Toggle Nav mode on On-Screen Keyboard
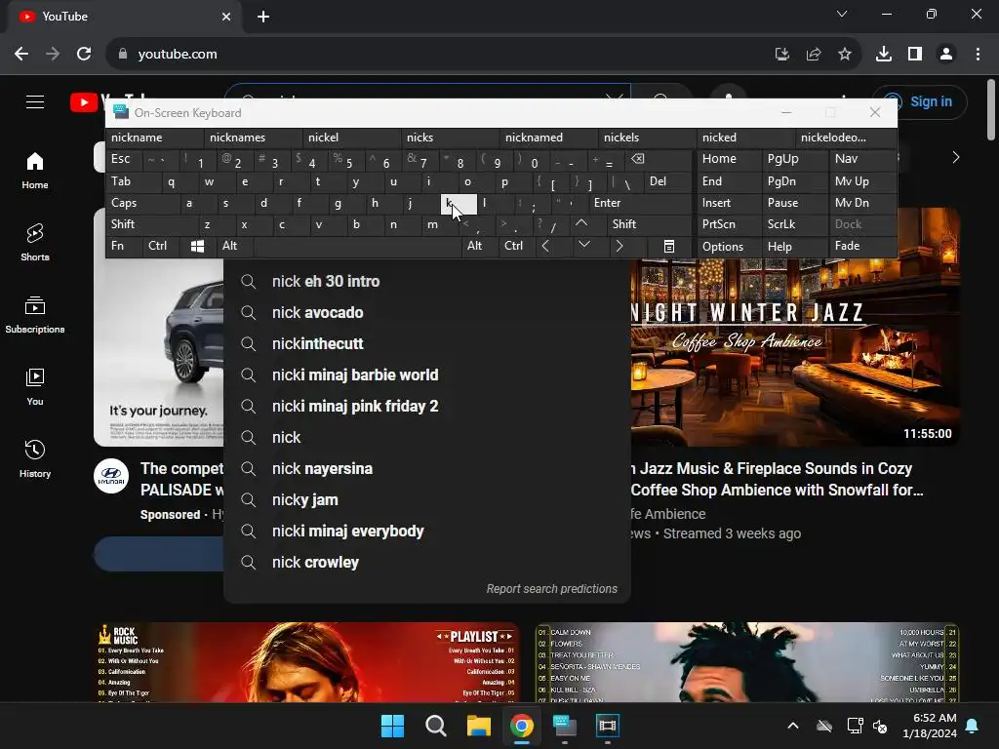Viewport: 999px width, 749px height. (862, 159)
